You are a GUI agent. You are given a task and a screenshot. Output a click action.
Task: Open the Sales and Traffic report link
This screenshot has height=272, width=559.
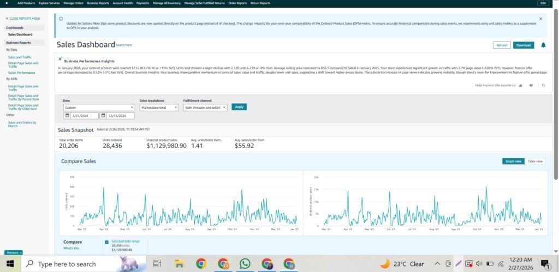pyautogui.click(x=19, y=57)
